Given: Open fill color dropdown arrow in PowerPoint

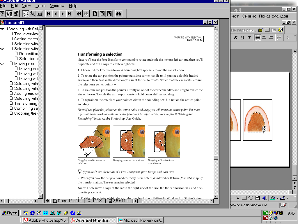Looking at the screenshot, I should coord(277,198).
